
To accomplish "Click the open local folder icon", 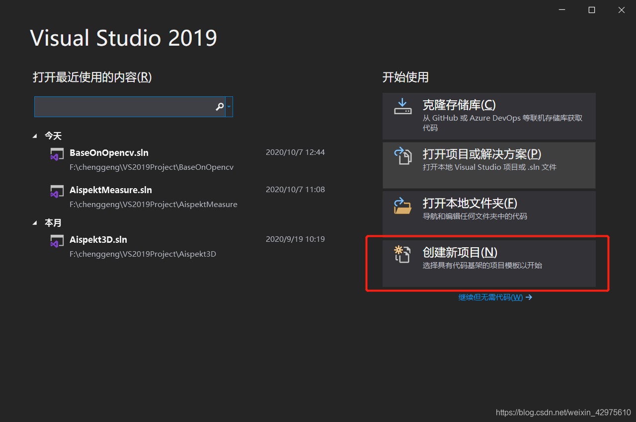I will [x=402, y=205].
